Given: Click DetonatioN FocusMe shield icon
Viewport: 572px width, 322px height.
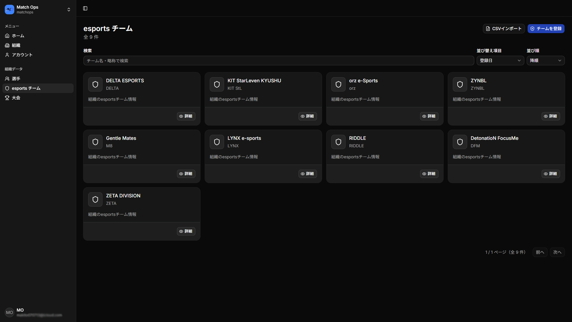Looking at the screenshot, I should [x=460, y=142].
